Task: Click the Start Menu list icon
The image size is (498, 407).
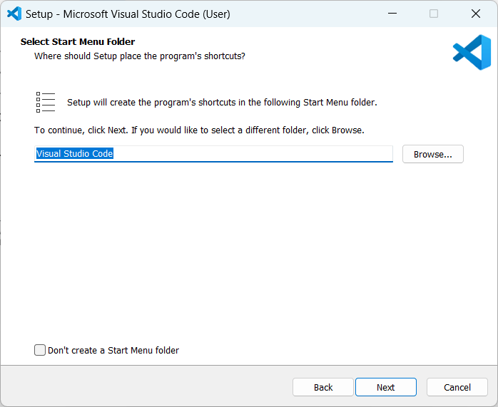Action: point(46,102)
